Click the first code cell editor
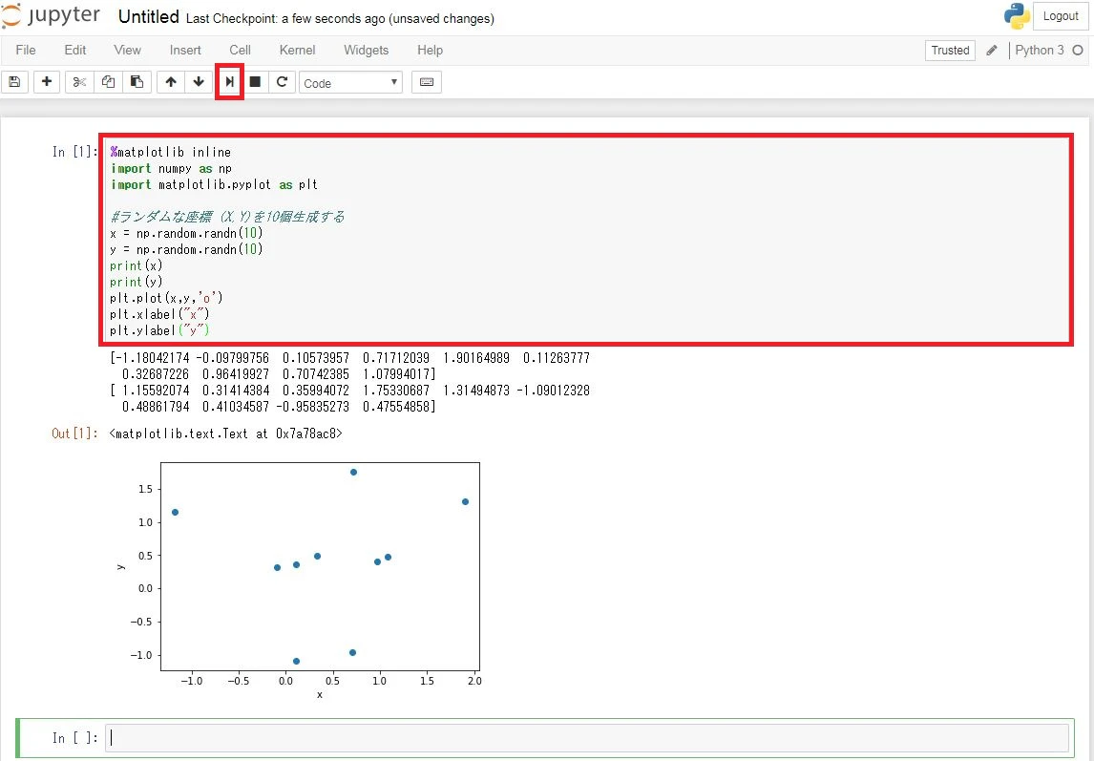Viewport: 1094px width, 761px height. point(586,240)
